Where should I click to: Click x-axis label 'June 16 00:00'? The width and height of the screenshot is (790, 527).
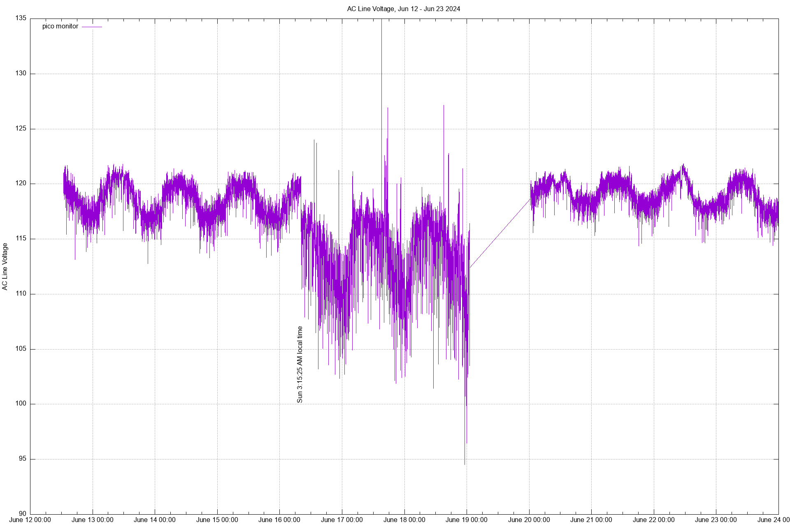tap(279, 520)
